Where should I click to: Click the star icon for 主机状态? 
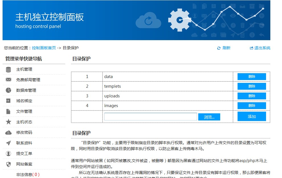[9, 122]
